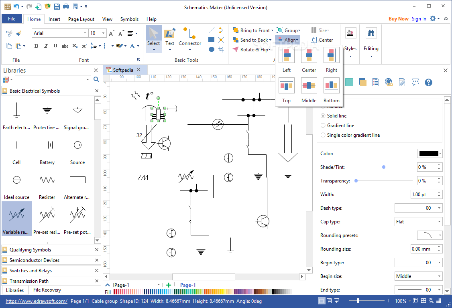
Task: Click the Print icon in quick access
Action: coord(66,6)
